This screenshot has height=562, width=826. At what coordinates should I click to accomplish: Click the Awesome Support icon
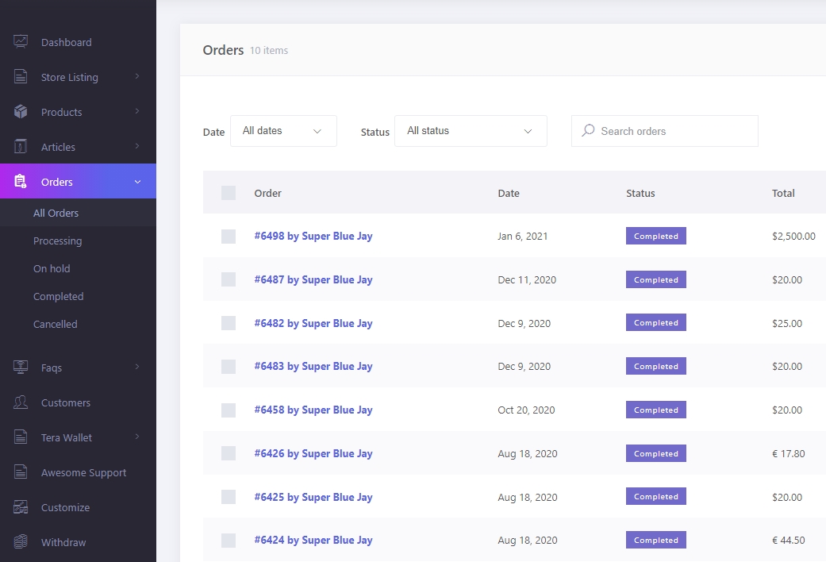pyautogui.click(x=21, y=472)
